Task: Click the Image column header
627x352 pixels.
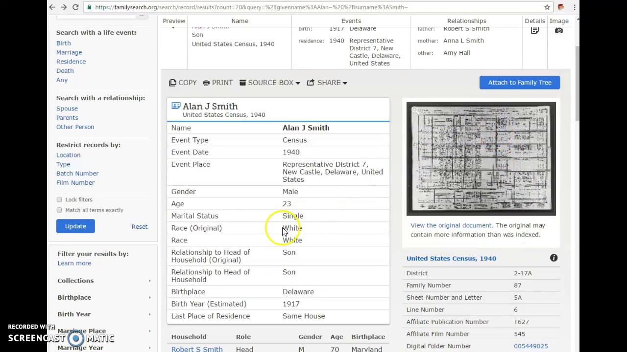Action: click(x=559, y=21)
